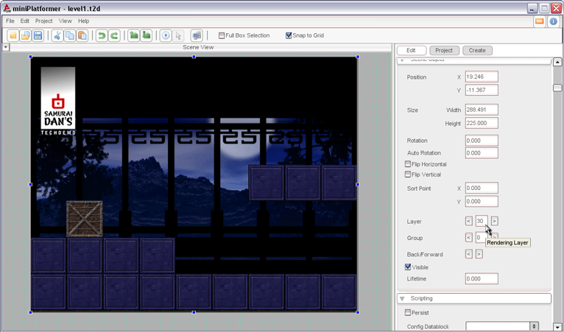Uncheck the Visible checkbox
564x332 pixels.
tap(407, 267)
